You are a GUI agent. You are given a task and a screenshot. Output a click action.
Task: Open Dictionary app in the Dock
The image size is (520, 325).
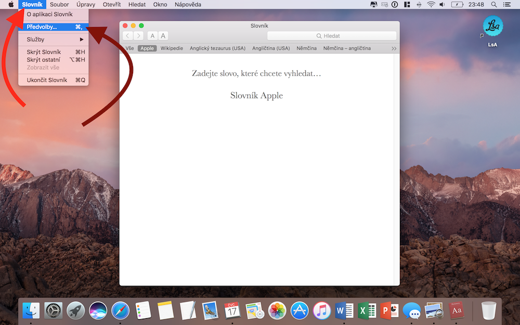click(x=457, y=311)
